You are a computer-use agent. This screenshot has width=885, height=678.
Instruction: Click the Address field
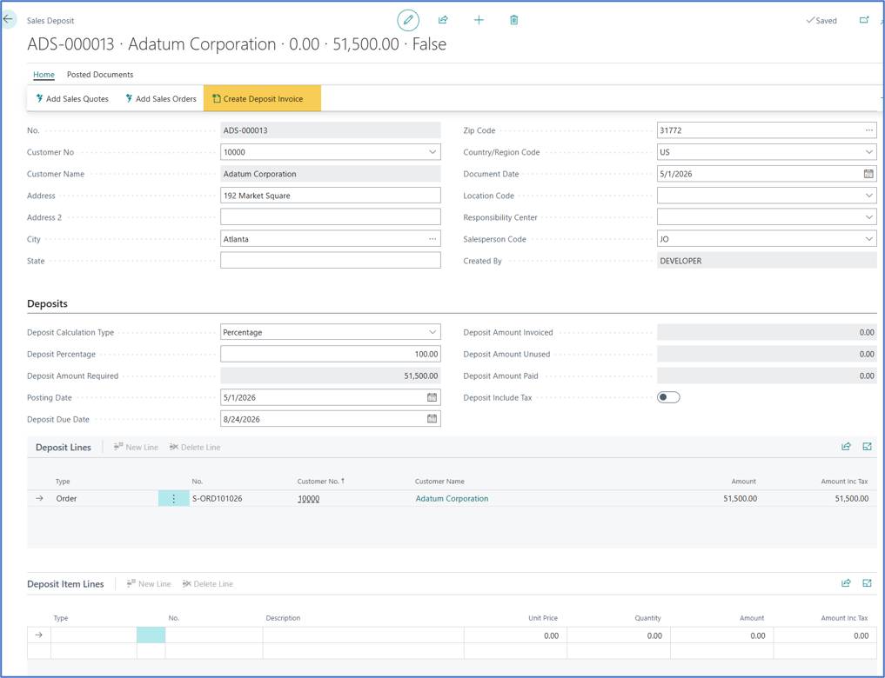click(x=330, y=196)
